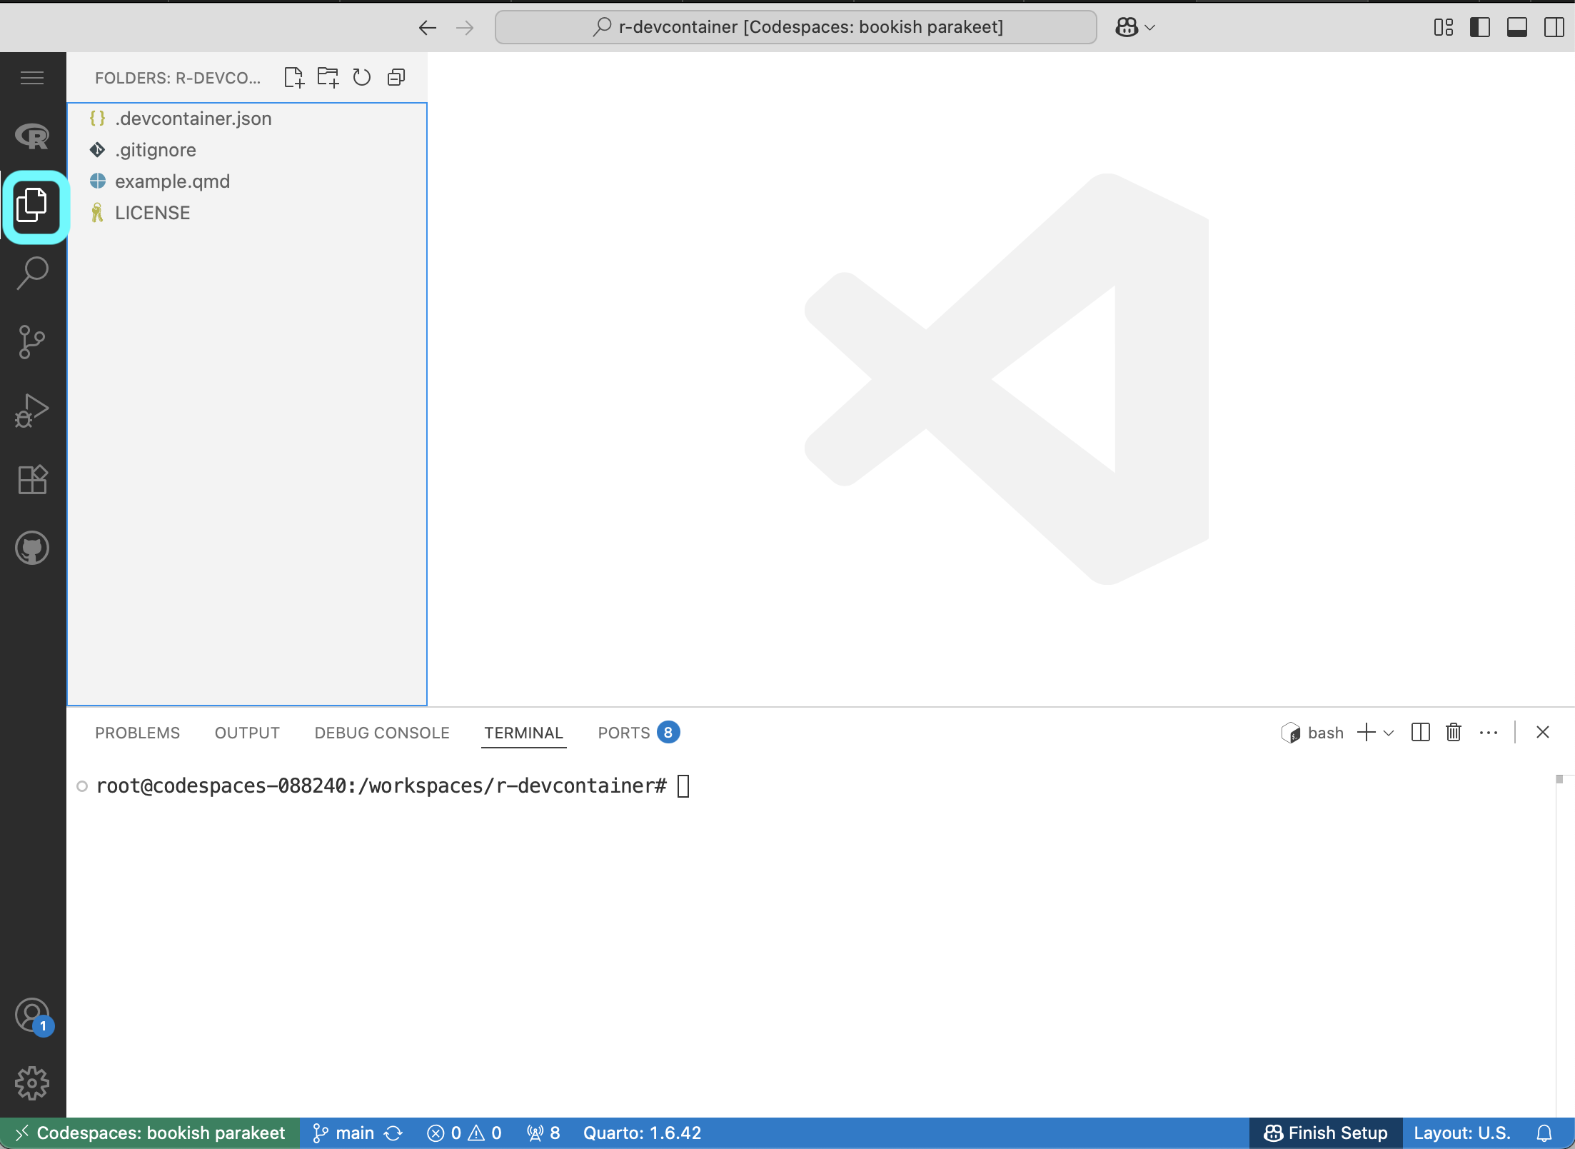
Task: Click the main branch status item
Action: 343,1133
